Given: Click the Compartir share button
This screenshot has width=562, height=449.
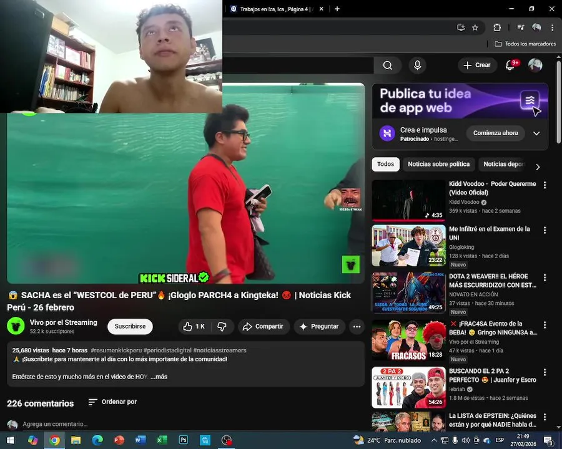Looking at the screenshot, I should [264, 327].
